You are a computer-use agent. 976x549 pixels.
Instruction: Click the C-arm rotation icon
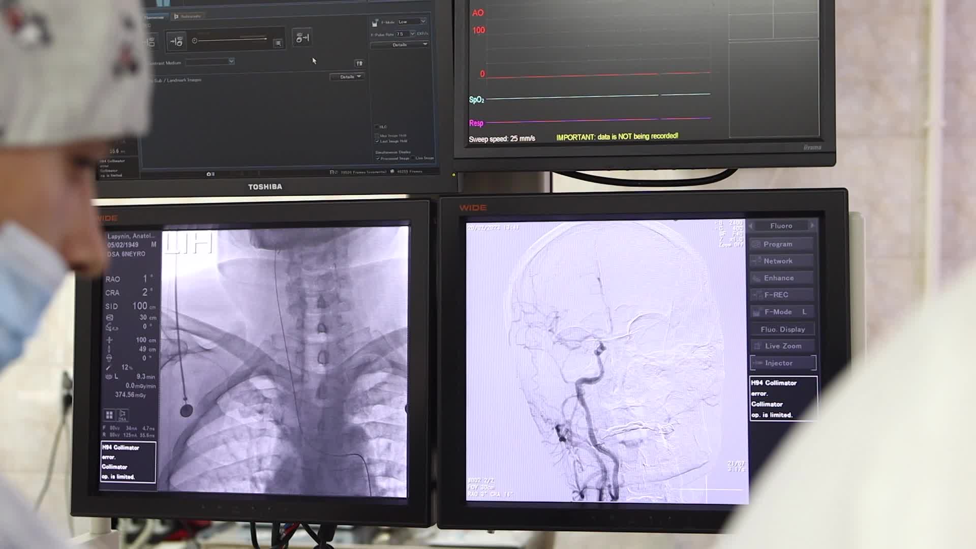point(111,327)
